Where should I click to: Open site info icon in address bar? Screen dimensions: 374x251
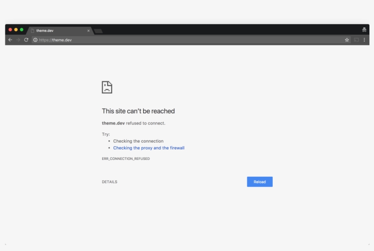pos(35,40)
